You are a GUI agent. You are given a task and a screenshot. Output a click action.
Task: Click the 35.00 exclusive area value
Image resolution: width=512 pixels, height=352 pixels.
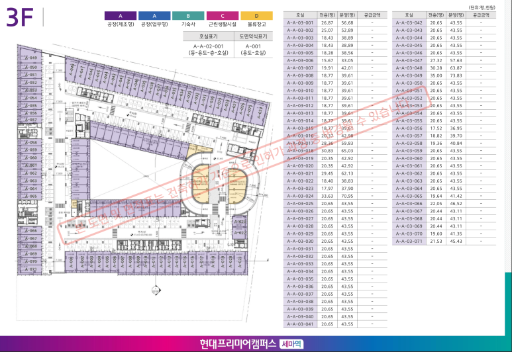pos(436,75)
